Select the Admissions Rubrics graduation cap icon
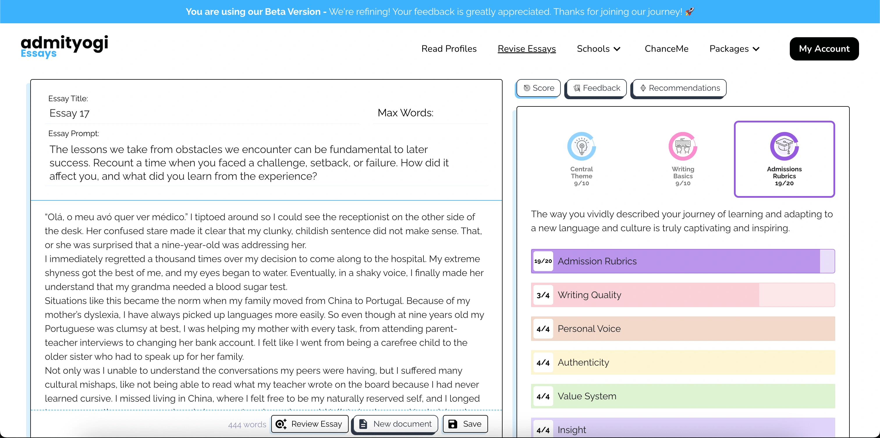Screen dimensions: 880x438 click(784, 147)
